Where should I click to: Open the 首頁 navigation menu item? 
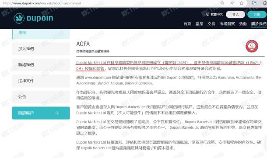click(x=187, y=24)
